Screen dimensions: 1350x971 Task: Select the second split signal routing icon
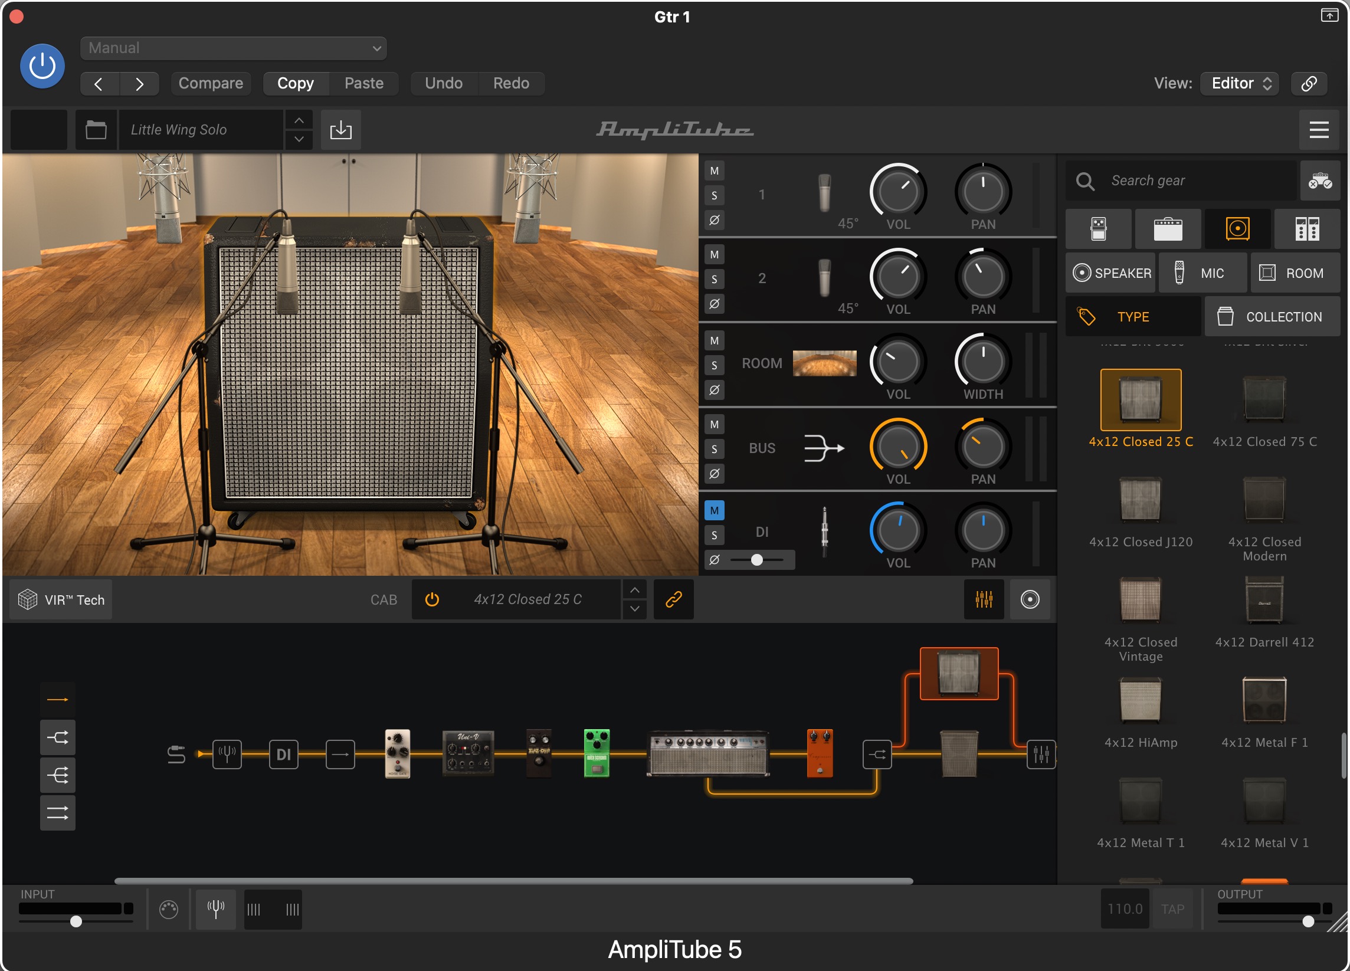point(58,738)
